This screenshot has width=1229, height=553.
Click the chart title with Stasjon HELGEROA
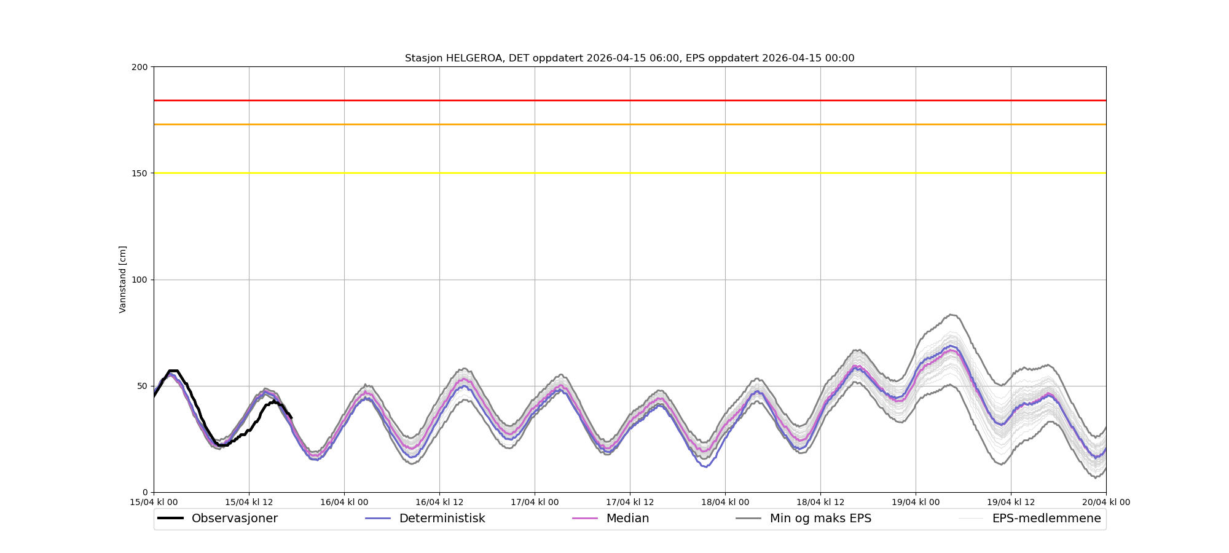tap(629, 58)
